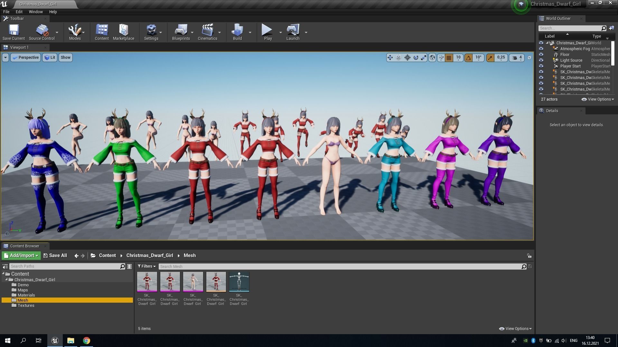
Task: Click the Source Control toolbar icon
Action: click(x=41, y=31)
